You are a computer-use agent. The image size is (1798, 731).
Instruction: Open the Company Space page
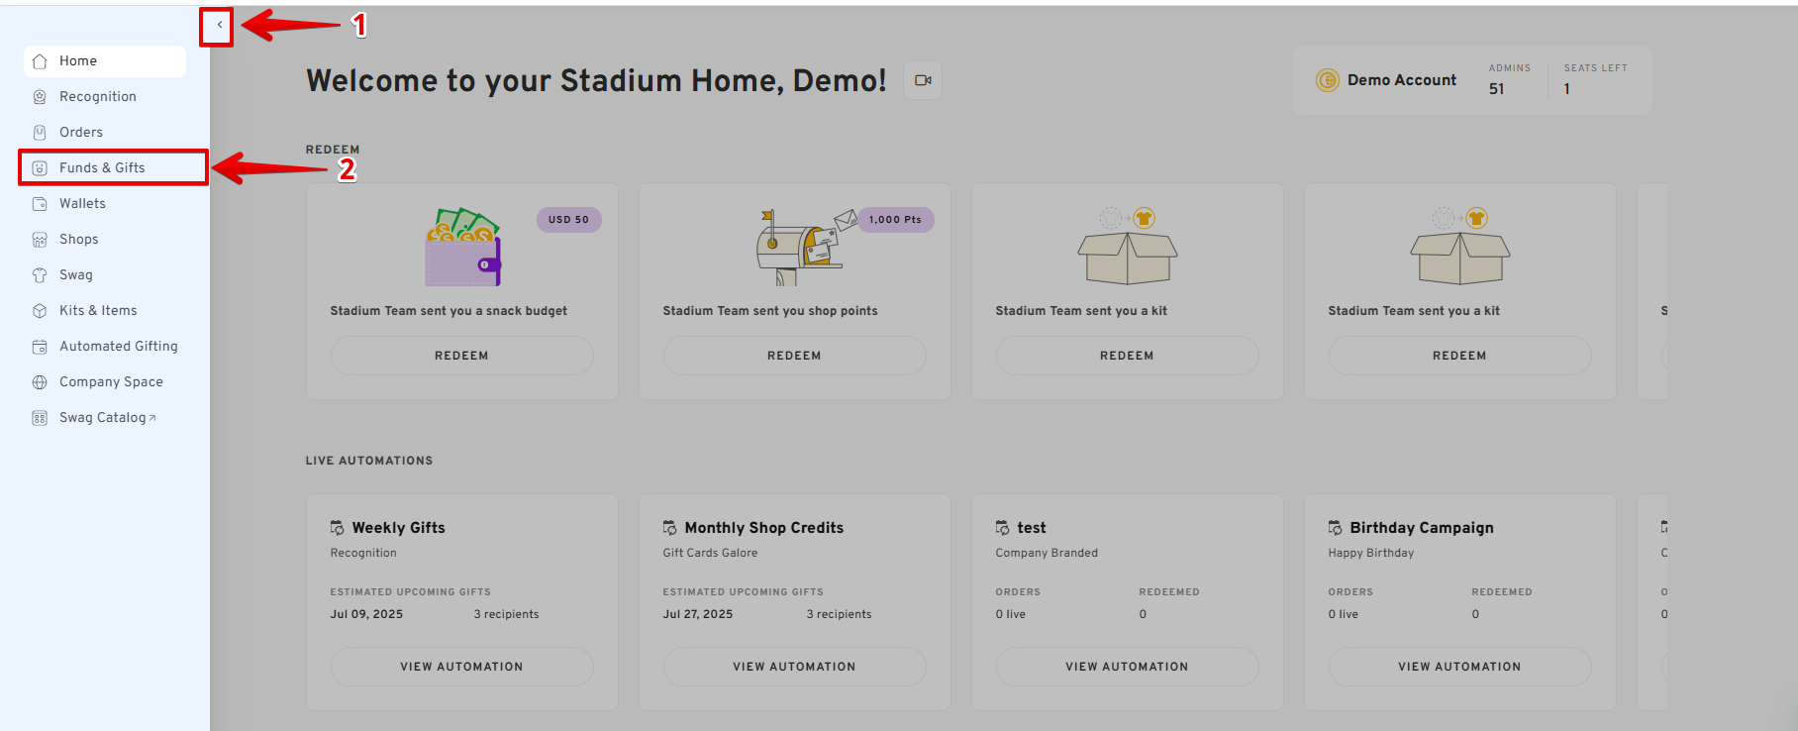111,382
